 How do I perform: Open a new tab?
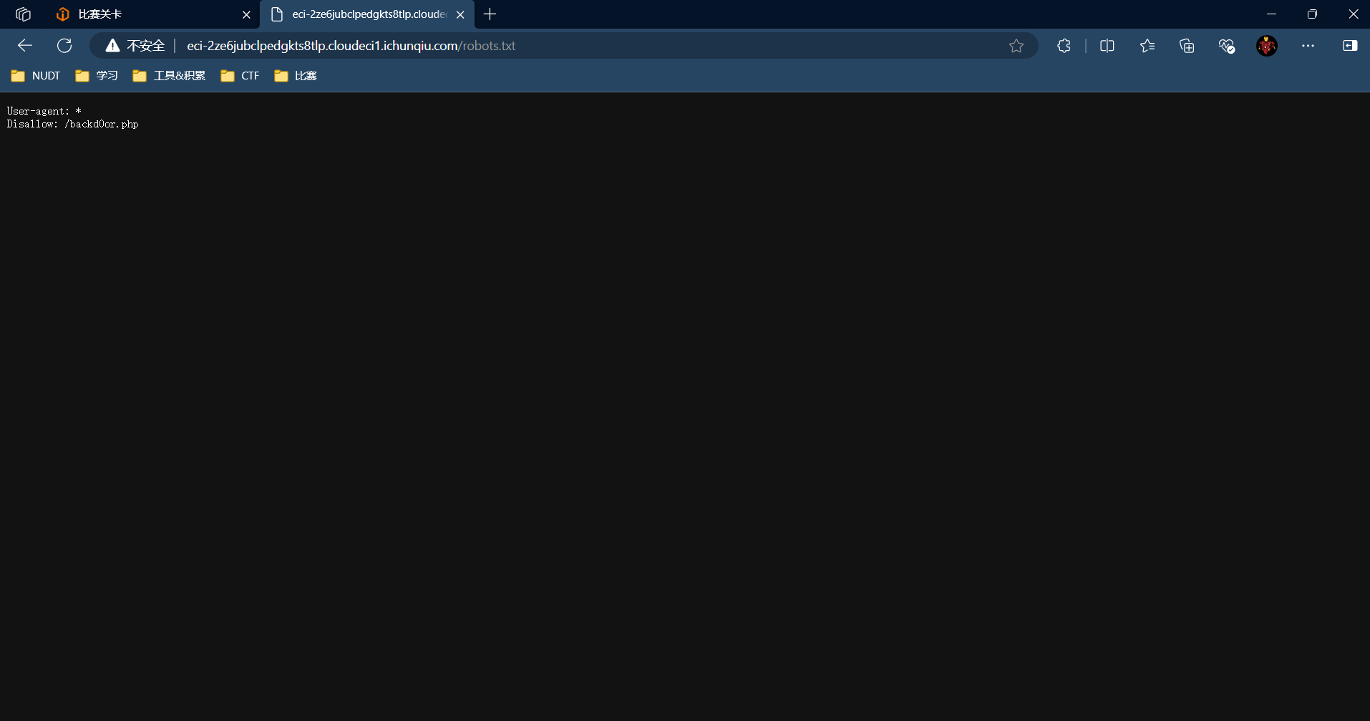(x=490, y=14)
